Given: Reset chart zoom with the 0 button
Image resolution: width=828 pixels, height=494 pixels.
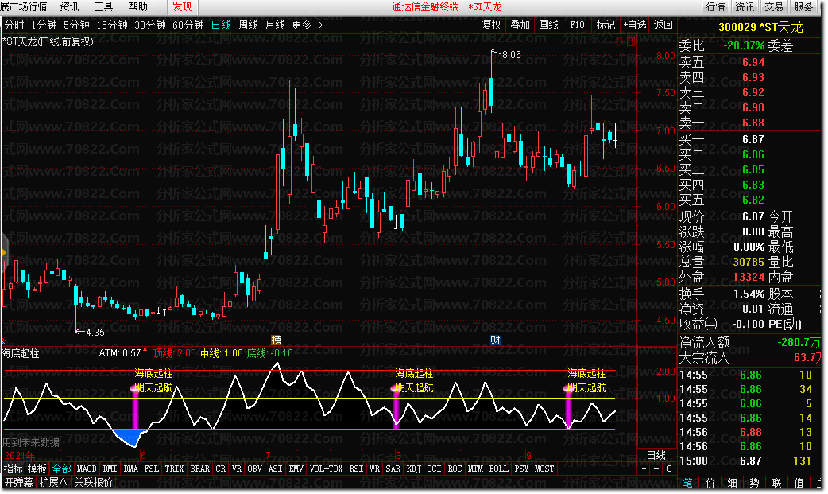Looking at the screenshot, I should click(669, 468).
